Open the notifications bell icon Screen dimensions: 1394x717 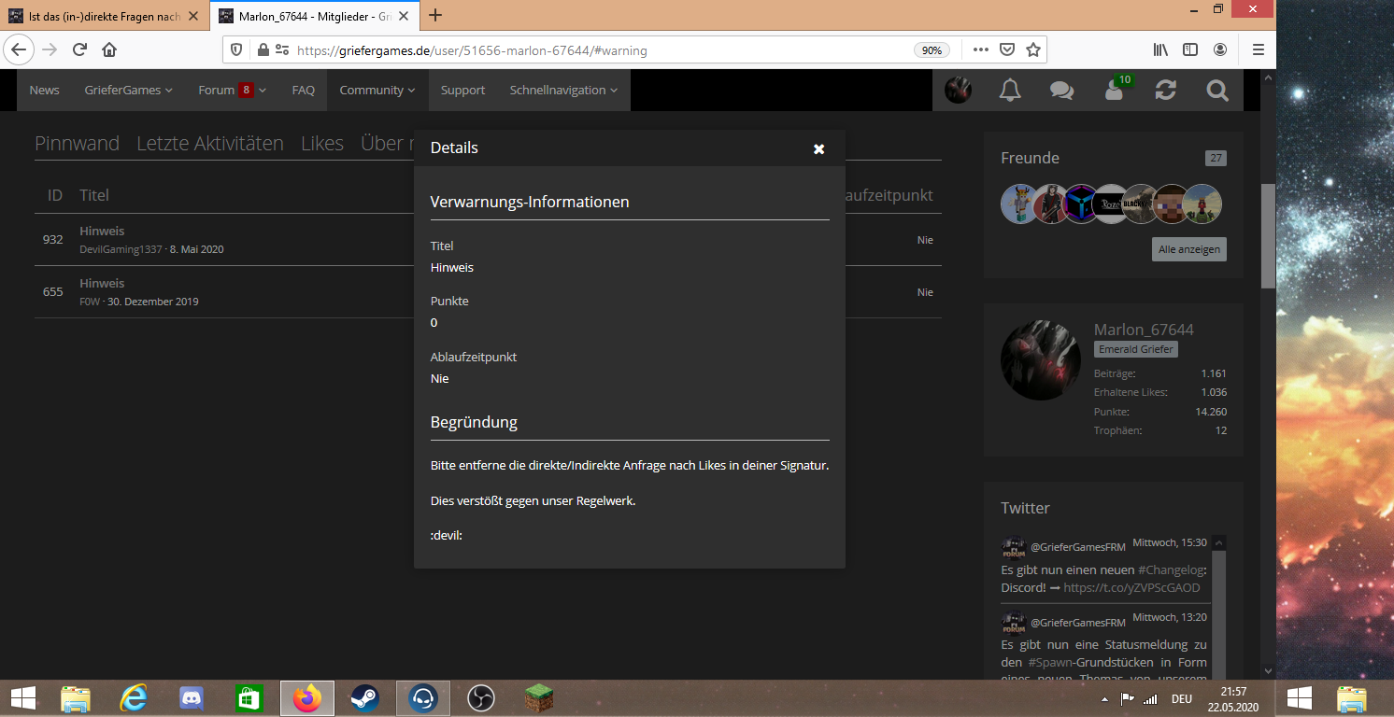coord(1010,90)
